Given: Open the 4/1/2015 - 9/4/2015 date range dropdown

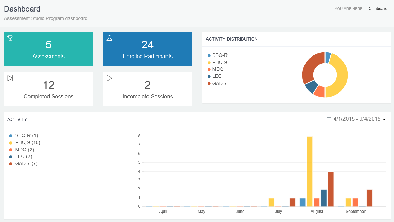Looking at the screenshot, I should click(x=357, y=119).
